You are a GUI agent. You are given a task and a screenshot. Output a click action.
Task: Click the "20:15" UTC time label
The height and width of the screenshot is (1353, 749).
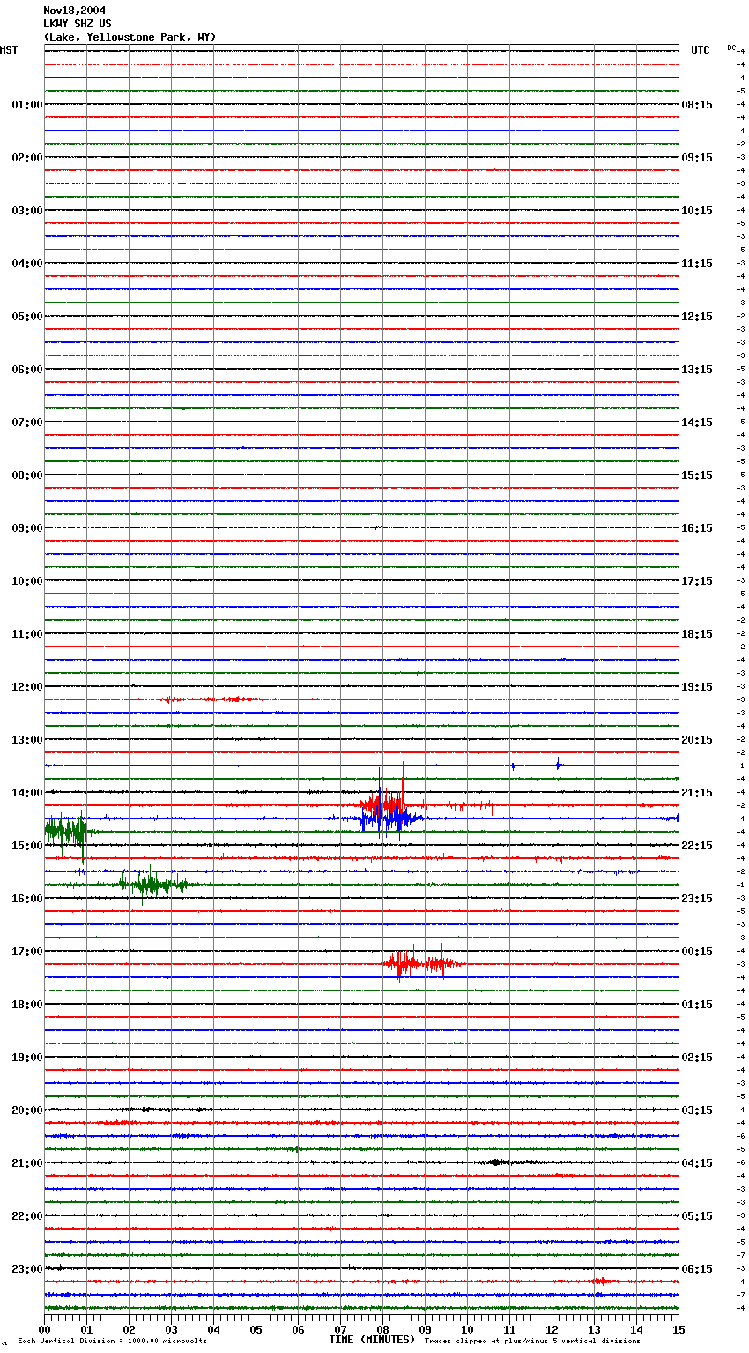tap(697, 740)
